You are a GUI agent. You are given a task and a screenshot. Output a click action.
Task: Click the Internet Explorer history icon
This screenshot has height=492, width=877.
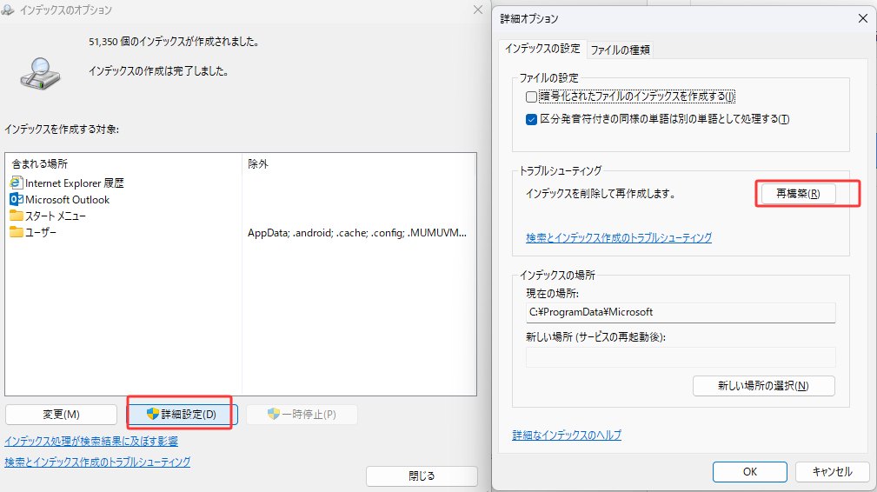coord(17,183)
